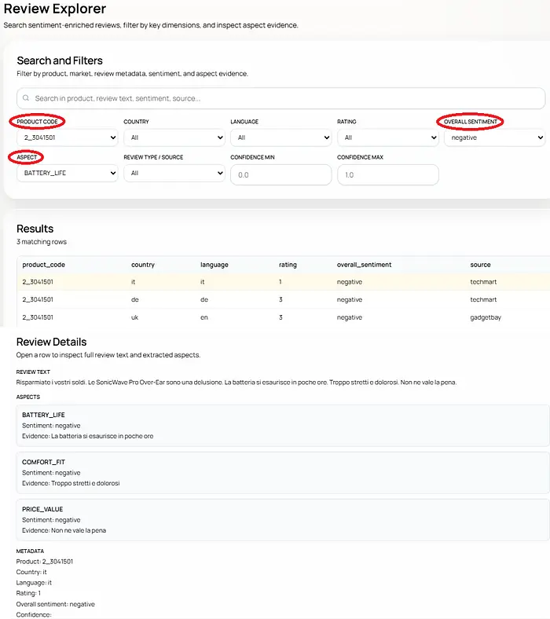Open the Product Code dropdown
Viewport: 550px width, 619px height.
67,137
